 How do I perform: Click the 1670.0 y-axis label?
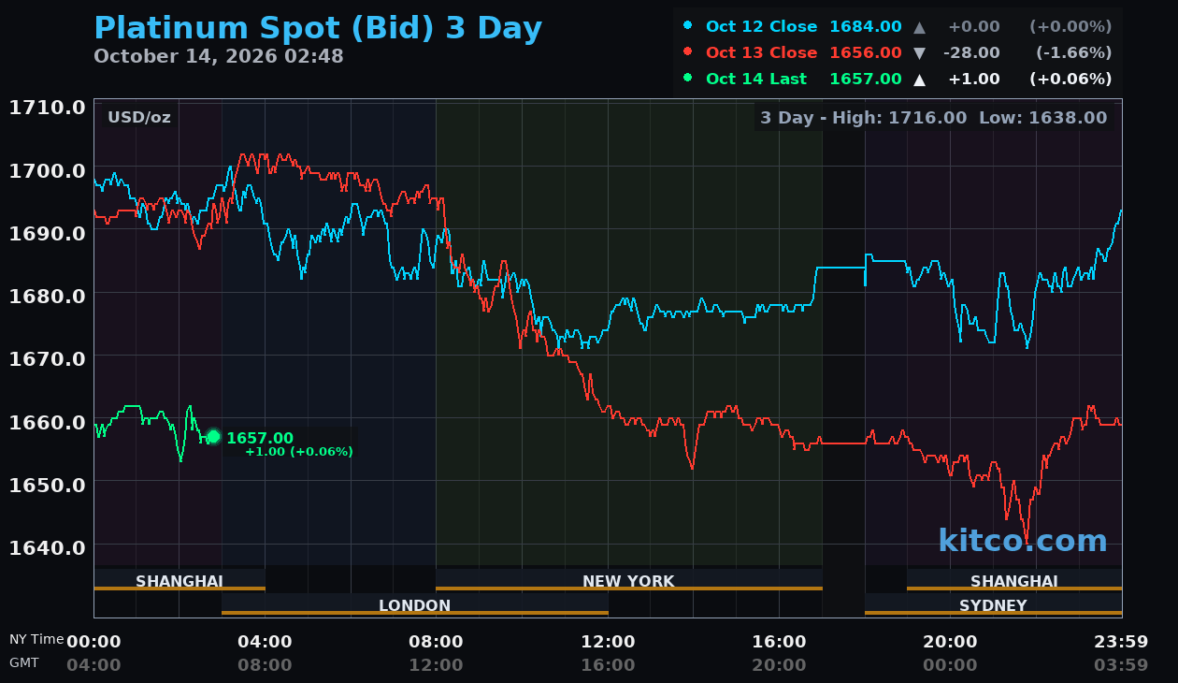tap(48, 357)
